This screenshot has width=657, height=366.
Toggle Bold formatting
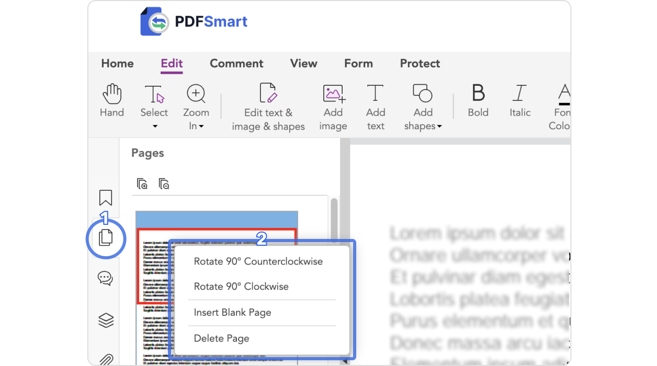[x=478, y=100]
